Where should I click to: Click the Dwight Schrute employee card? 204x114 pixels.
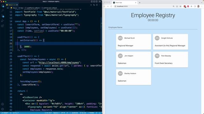pyautogui.click(x=171, y=42)
